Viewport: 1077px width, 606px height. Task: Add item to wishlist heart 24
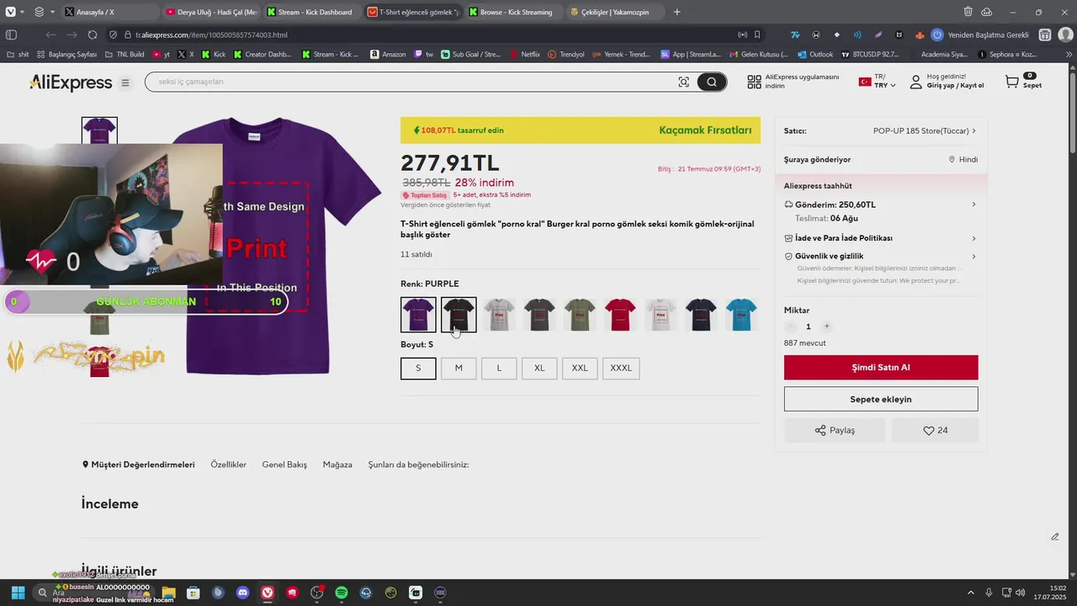[x=935, y=430]
